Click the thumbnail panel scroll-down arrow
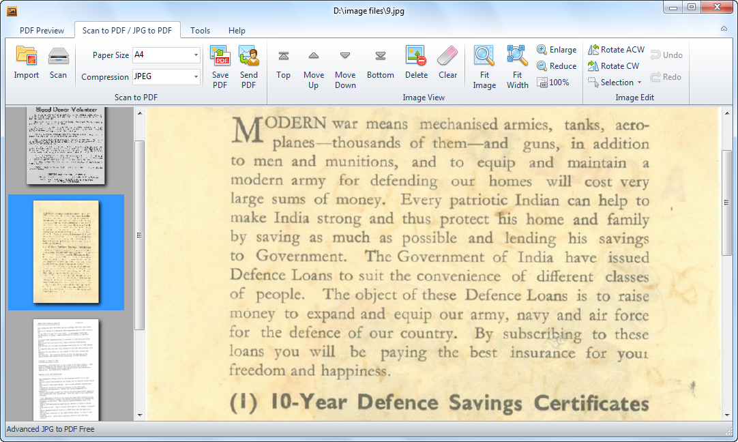This screenshot has height=442, width=738. coord(139,415)
